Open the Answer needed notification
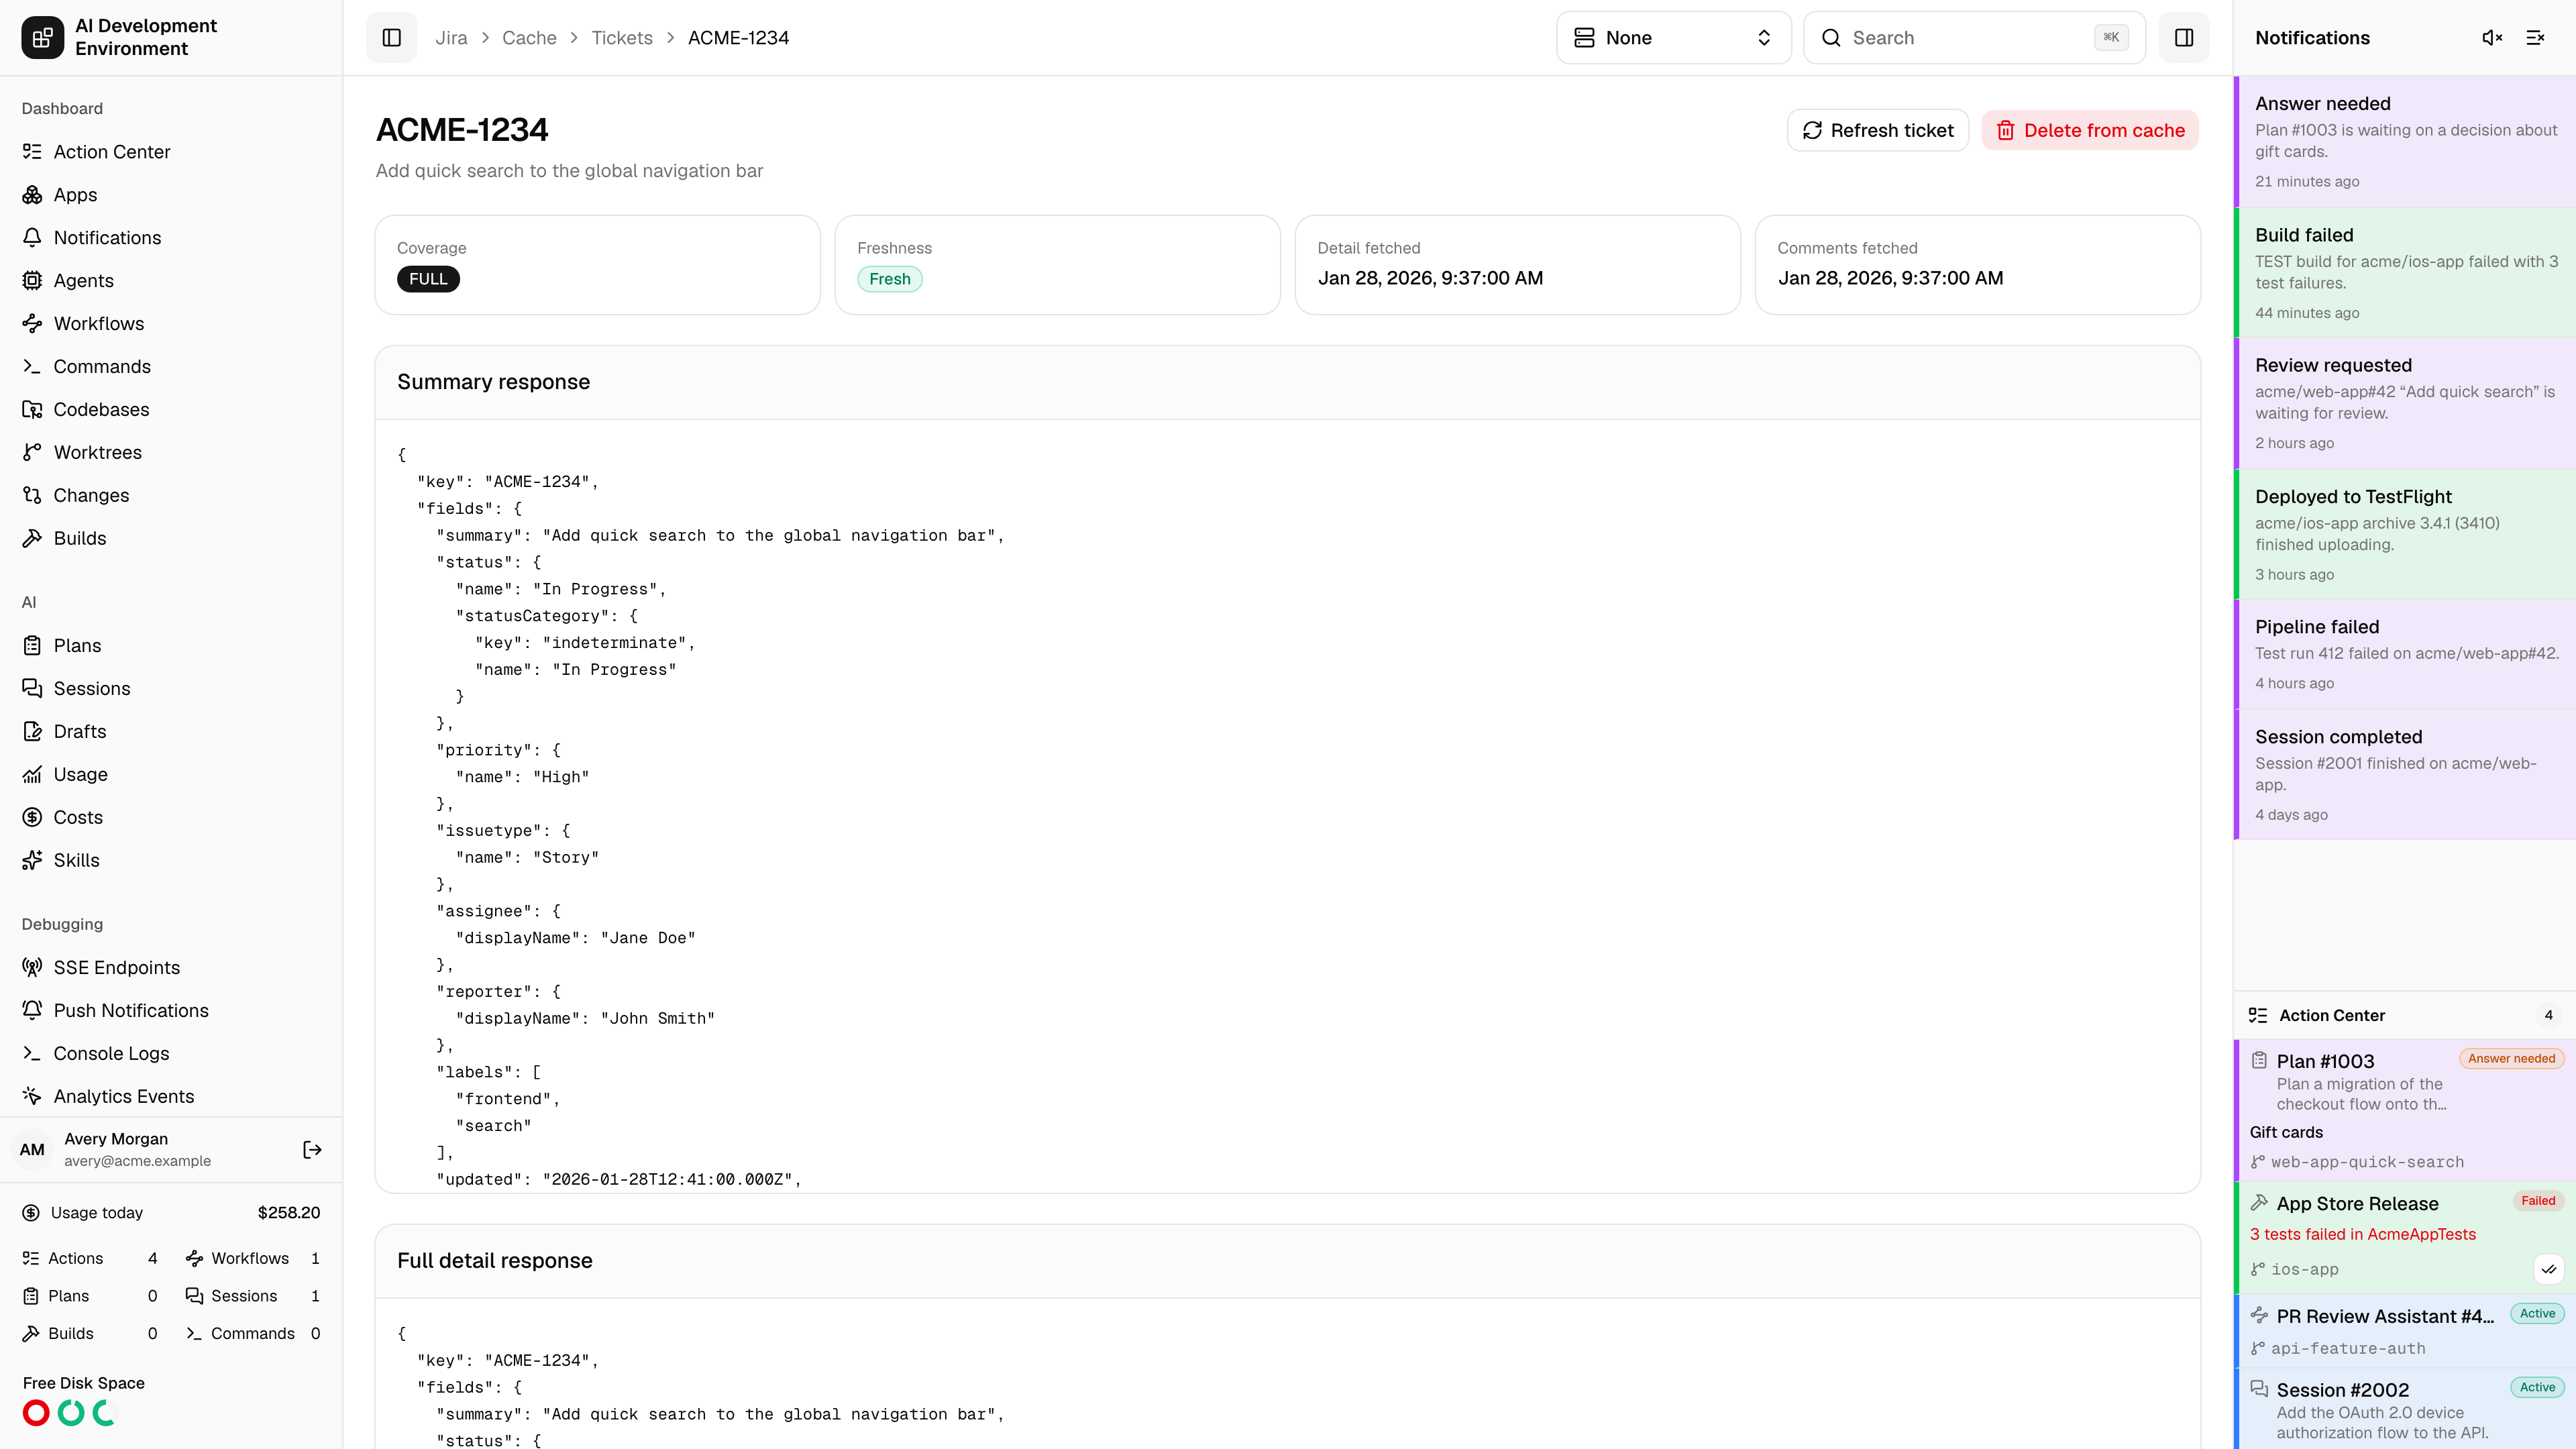This screenshot has height=1449, width=2576. tap(2405, 142)
